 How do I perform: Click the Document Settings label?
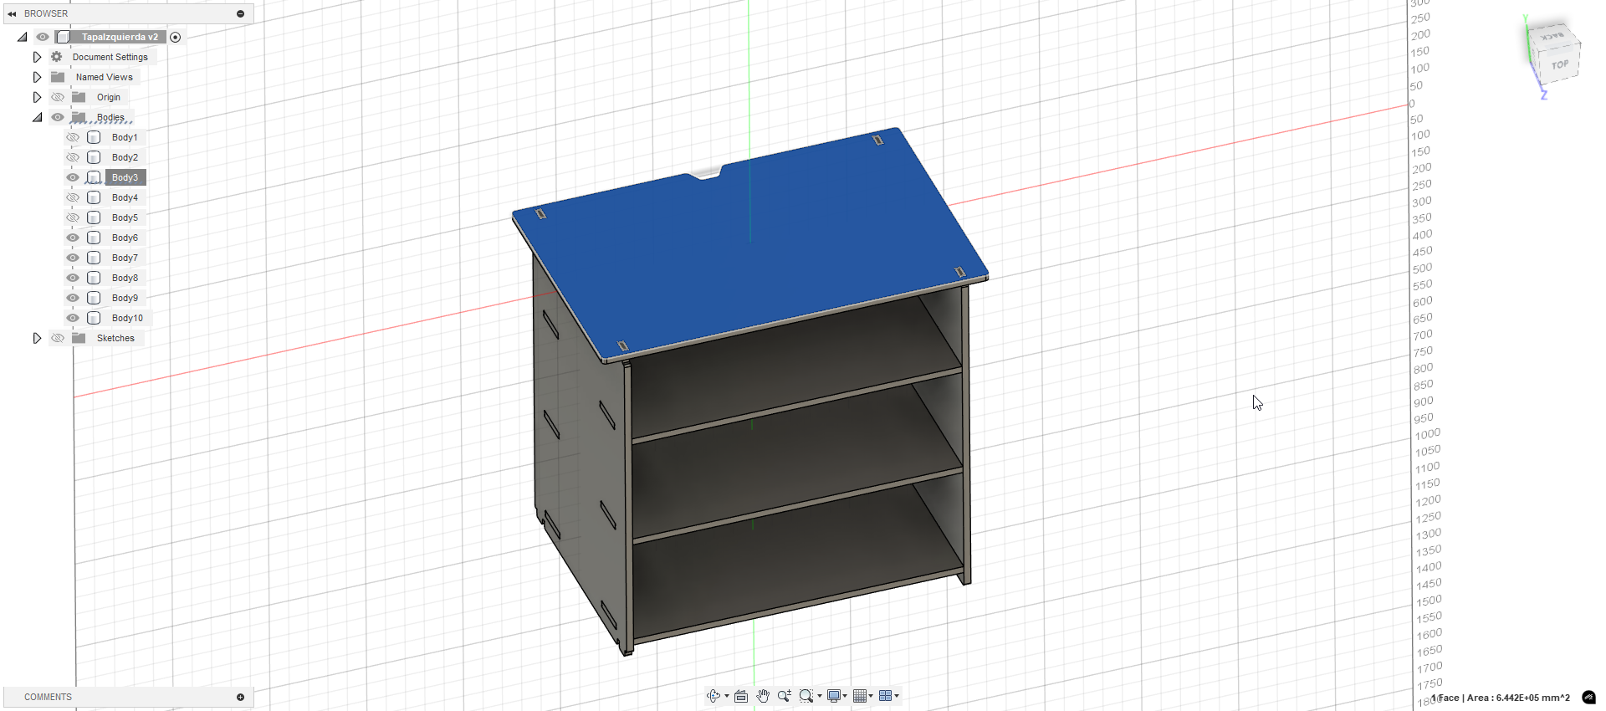coord(110,57)
